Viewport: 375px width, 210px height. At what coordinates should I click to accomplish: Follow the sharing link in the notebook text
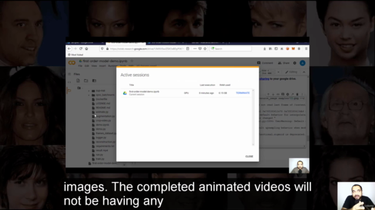pyautogui.click(x=264, y=79)
